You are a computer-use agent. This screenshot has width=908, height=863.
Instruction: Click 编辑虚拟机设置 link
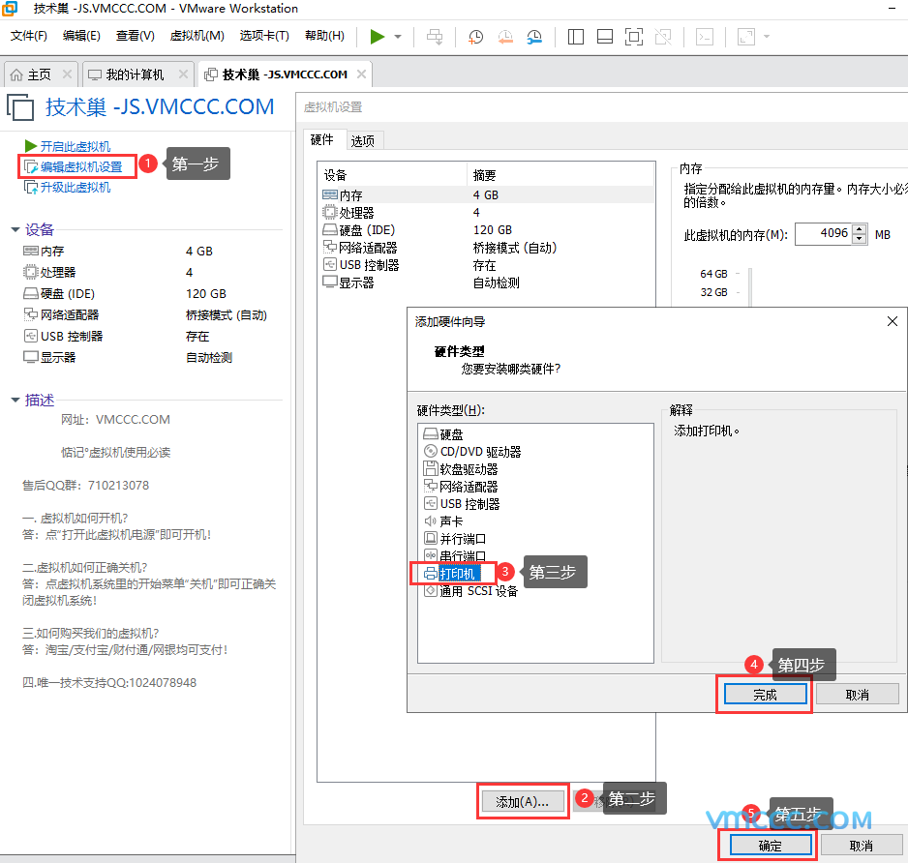(81, 166)
